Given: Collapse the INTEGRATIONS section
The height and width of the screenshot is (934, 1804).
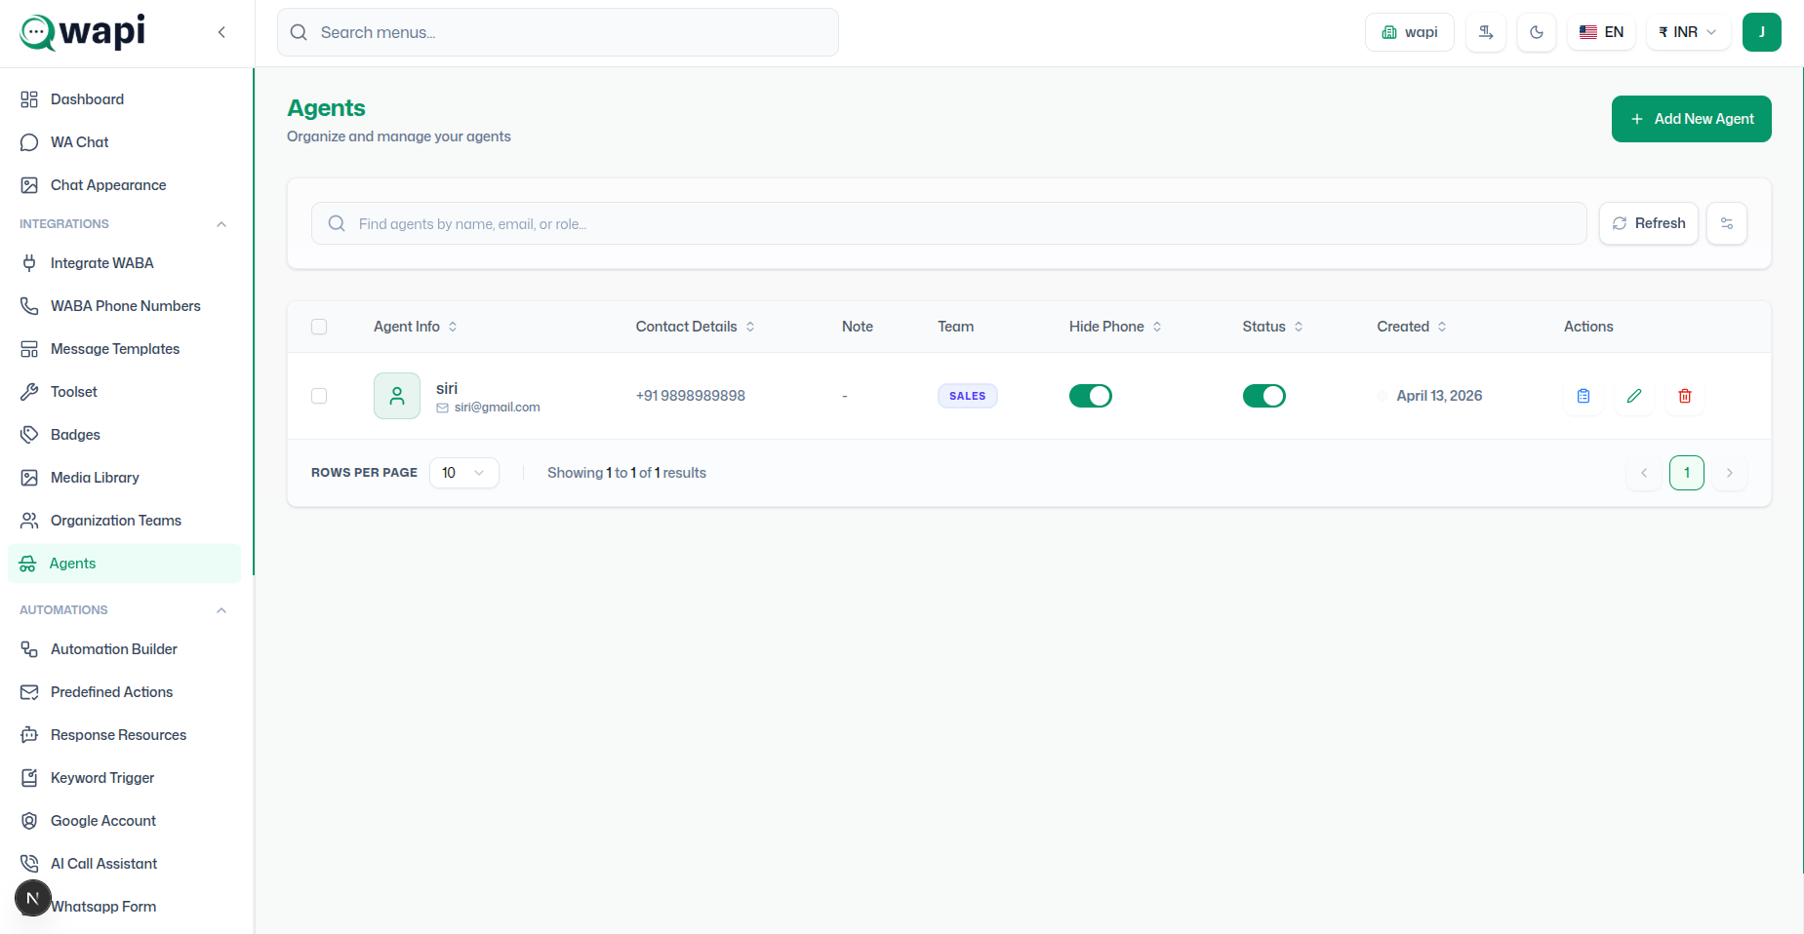Looking at the screenshot, I should pyautogui.click(x=221, y=224).
